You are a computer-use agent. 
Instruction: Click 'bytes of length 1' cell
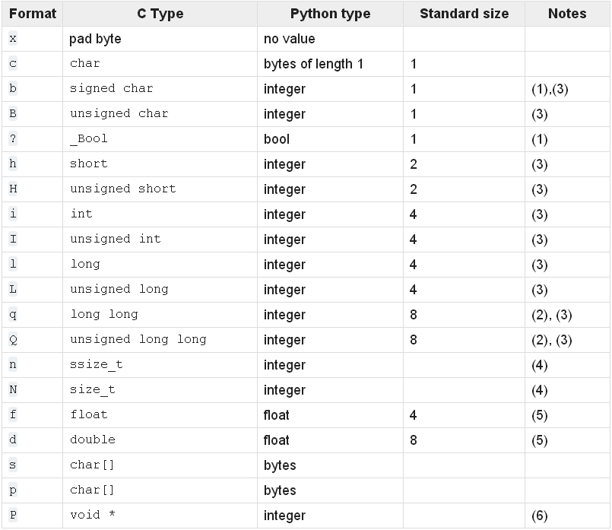point(313,64)
